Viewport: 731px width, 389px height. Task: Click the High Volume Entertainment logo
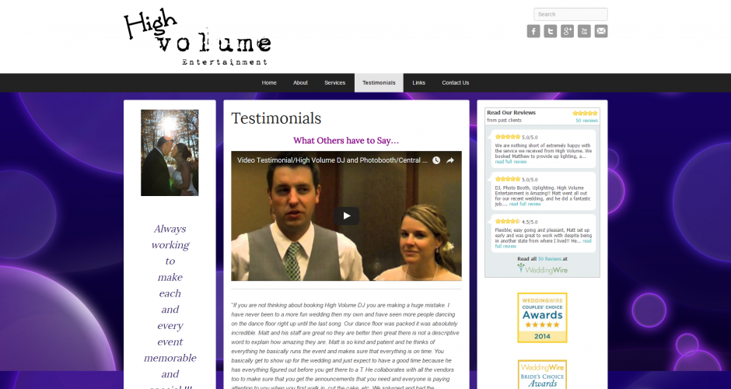coord(197,37)
